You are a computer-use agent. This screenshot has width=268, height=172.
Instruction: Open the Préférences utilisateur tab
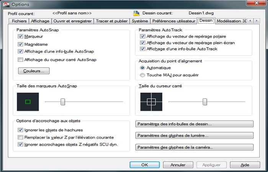click(174, 21)
